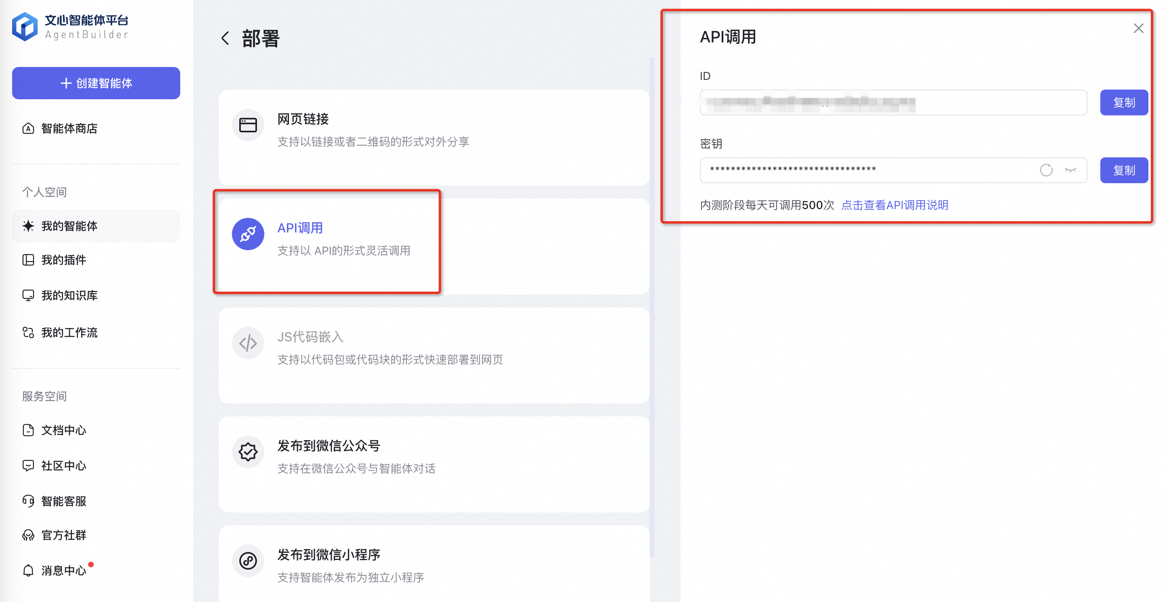Viewport: 1167px width, 602px height.
Task: Click the JS代码嵌入 code icon
Action: point(248,343)
